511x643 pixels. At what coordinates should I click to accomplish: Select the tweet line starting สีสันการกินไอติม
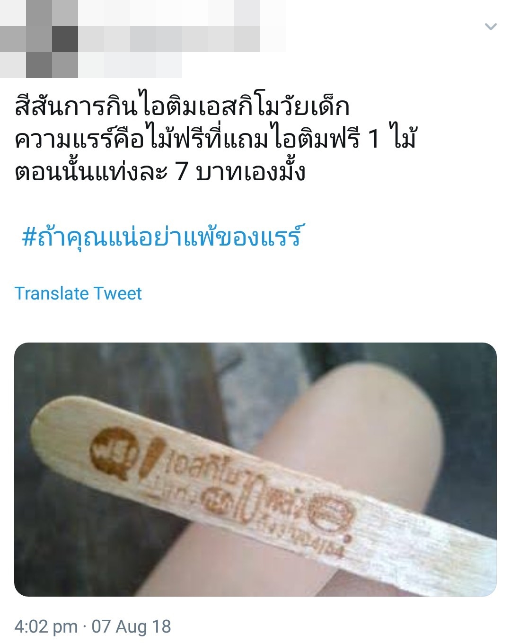[x=182, y=106]
